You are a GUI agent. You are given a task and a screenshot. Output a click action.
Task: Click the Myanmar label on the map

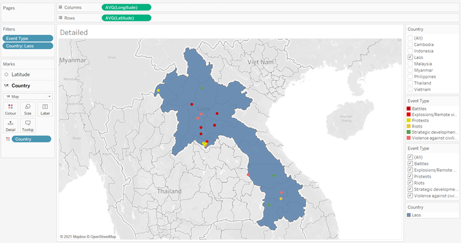(73, 60)
